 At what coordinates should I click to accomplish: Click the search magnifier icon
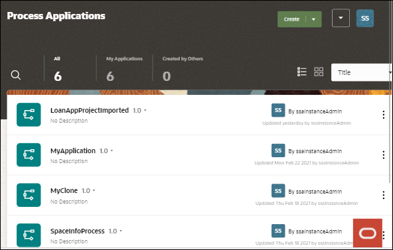coord(15,75)
